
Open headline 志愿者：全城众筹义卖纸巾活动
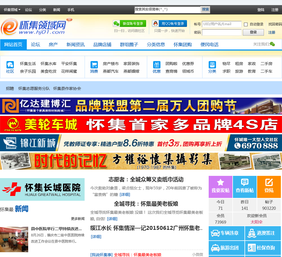pyautogui.click(x=146, y=180)
